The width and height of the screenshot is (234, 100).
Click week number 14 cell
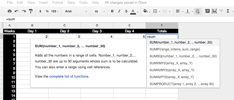pyautogui.click(x=10, y=95)
